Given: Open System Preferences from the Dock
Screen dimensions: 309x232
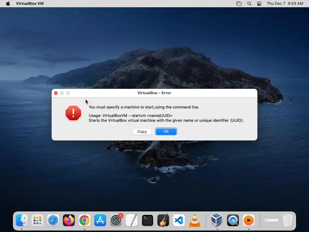Looking at the screenshot, I should [116, 220].
